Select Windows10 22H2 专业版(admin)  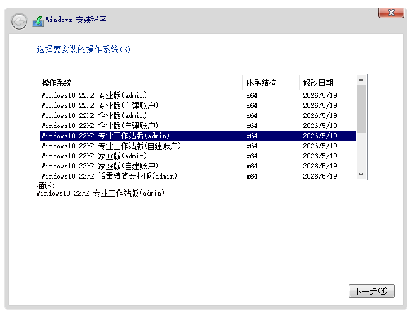click(198, 95)
